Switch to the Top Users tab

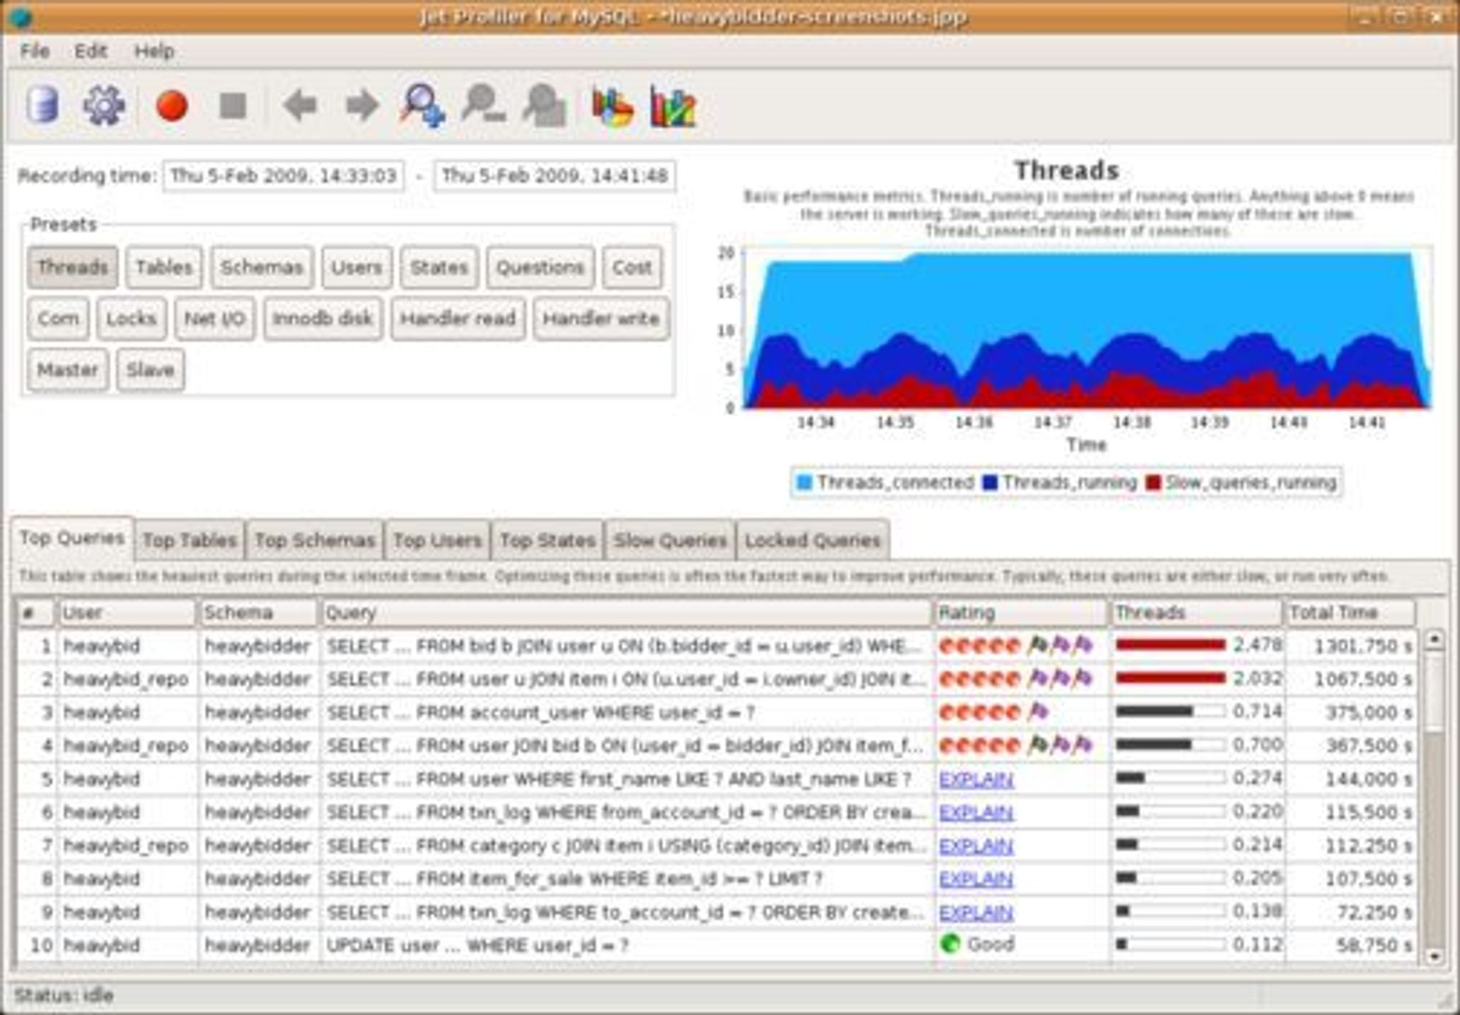pos(437,540)
